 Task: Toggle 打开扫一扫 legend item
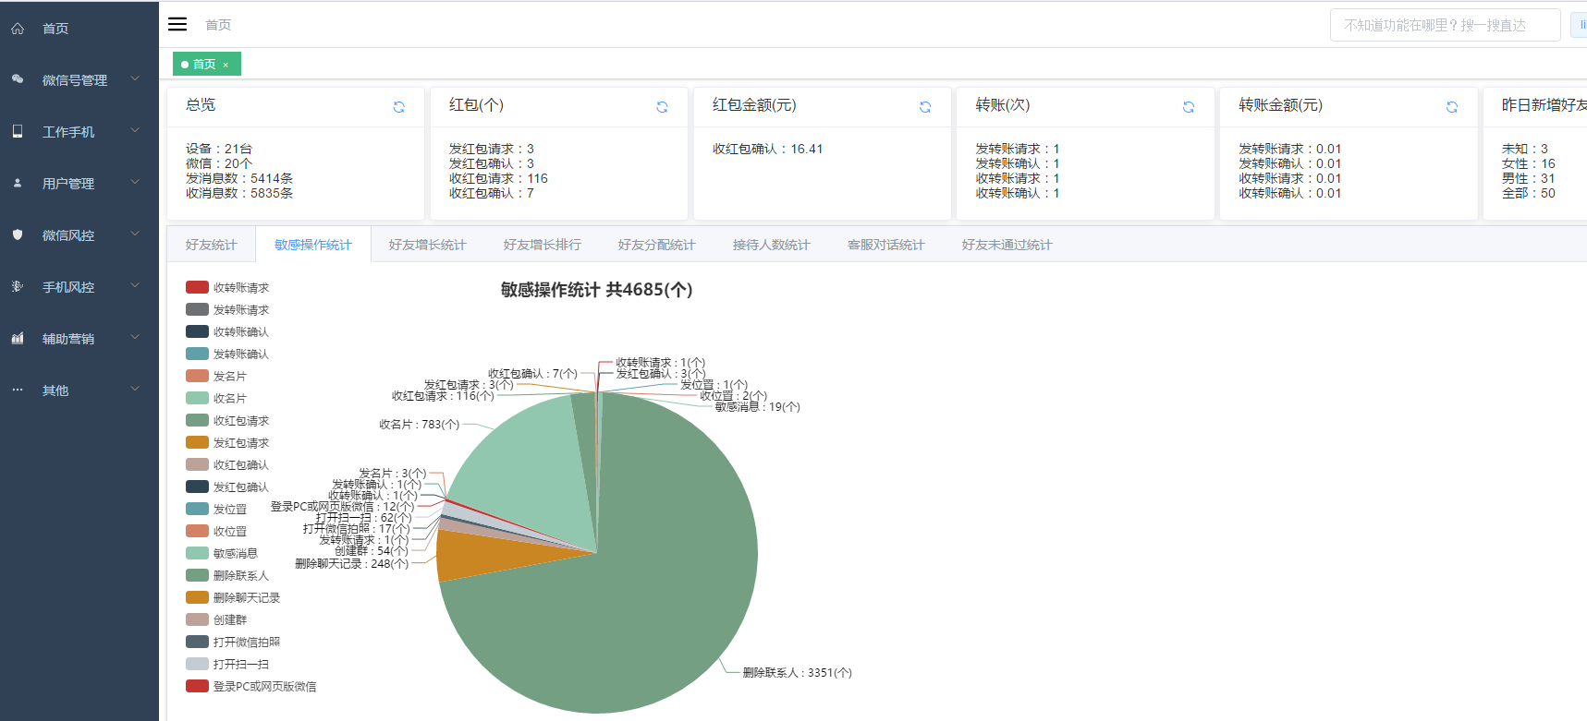227,665
